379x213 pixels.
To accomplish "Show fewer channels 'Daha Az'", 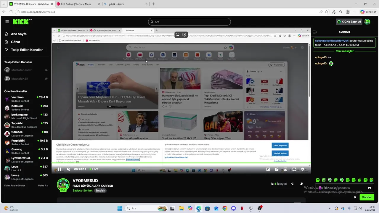I will [43, 185].
